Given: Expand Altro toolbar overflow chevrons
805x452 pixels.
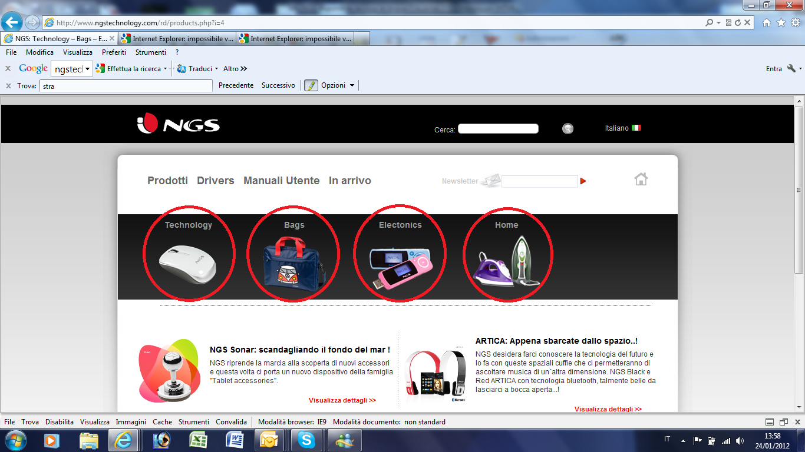Looking at the screenshot, I should (244, 69).
